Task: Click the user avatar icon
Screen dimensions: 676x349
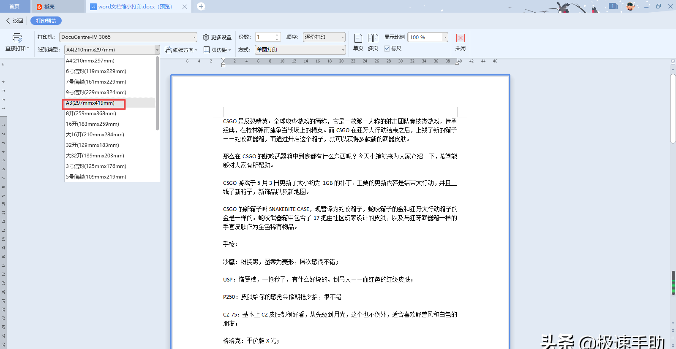Action: (630, 6)
